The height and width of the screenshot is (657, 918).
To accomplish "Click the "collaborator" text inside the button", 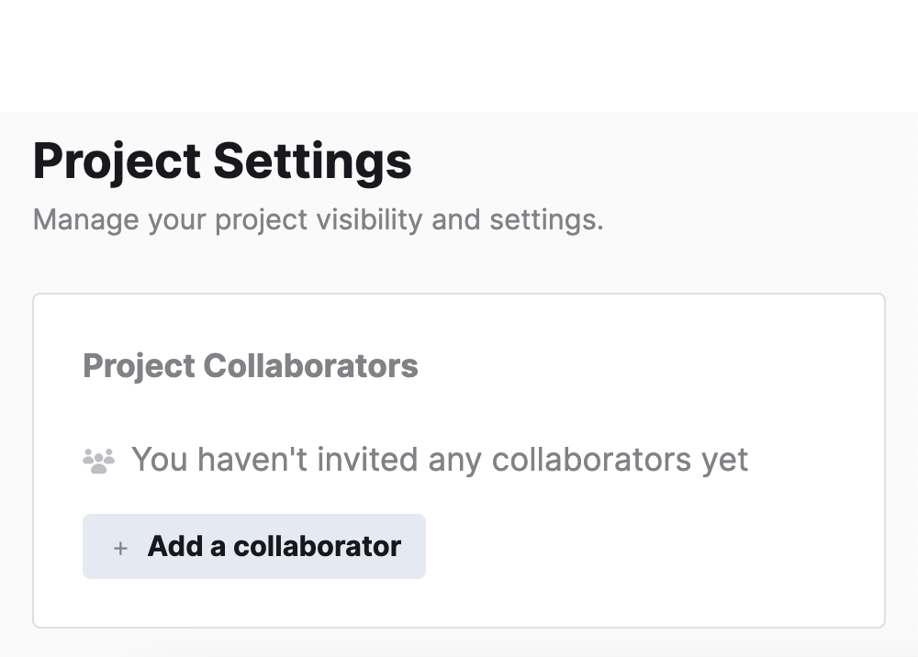I will (317, 547).
